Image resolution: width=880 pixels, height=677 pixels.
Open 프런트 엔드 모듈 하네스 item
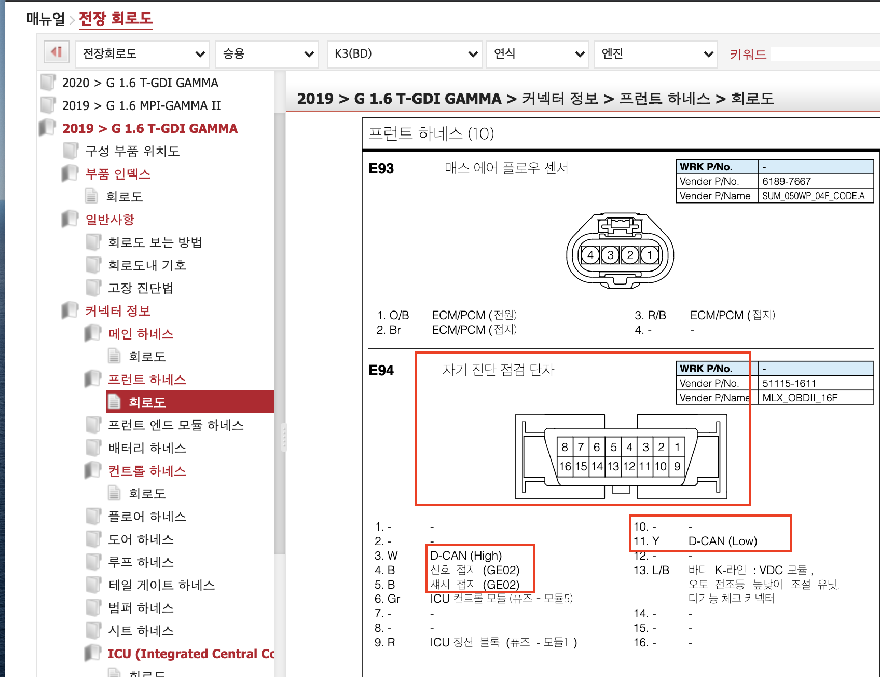[176, 425]
